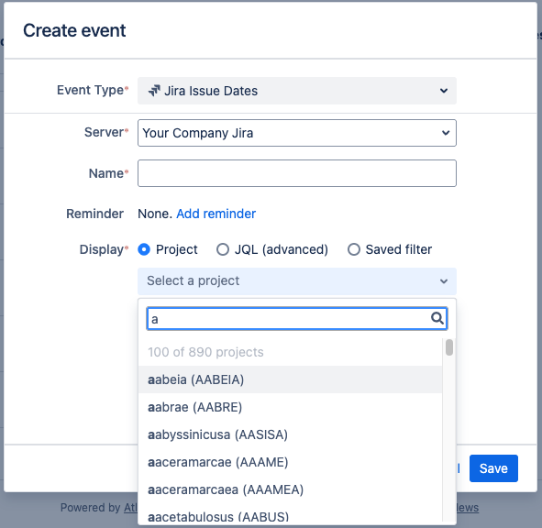Select the JQL (advanced) radio option

point(223,249)
